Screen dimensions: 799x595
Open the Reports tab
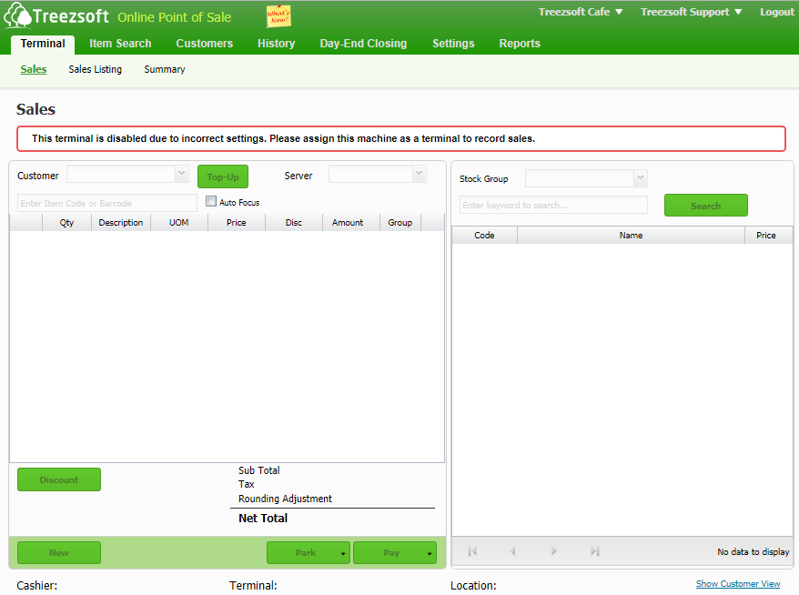tap(520, 44)
